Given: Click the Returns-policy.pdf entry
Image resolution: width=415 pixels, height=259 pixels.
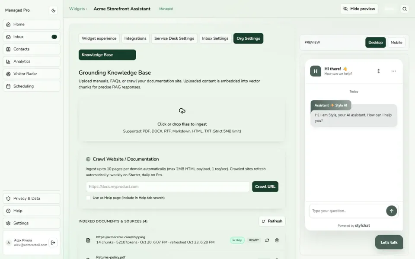Looking at the screenshot, I should (111, 257).
